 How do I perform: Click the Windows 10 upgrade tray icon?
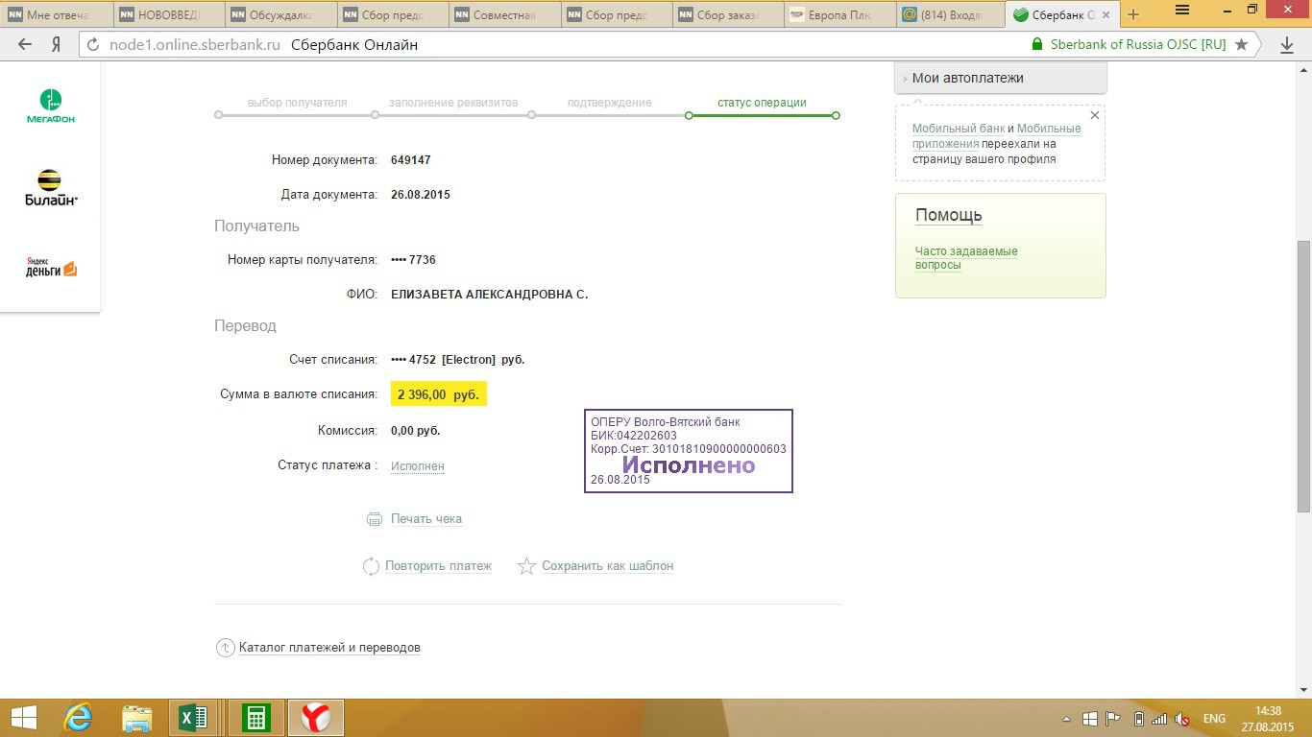(x=1090, y=719)
